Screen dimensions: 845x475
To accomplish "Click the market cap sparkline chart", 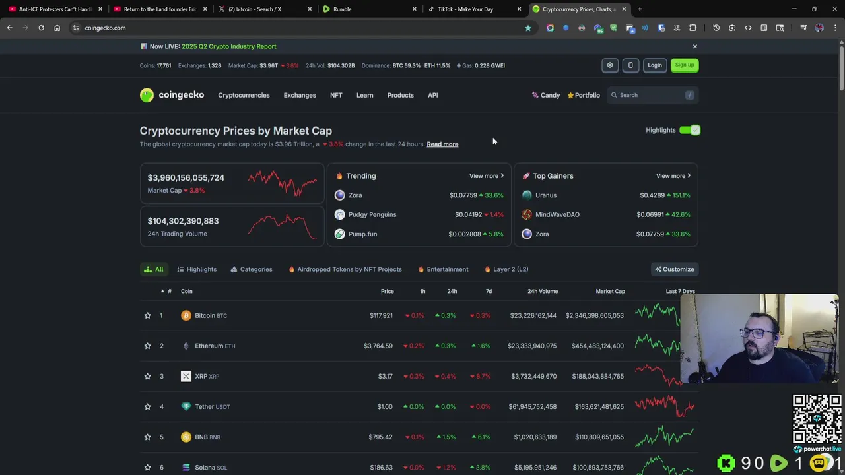I will point(283,183).
